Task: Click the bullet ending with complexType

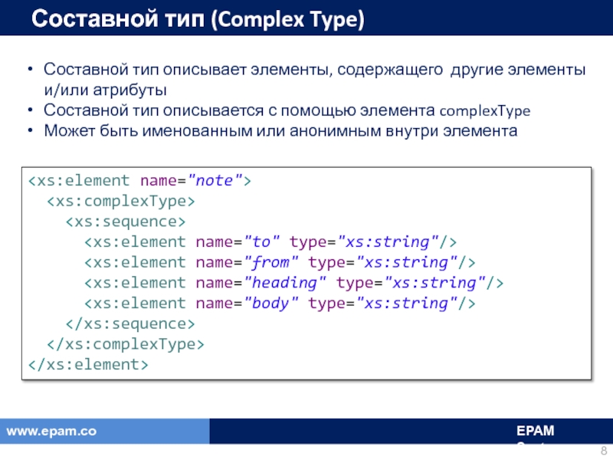Action: [287, 110]
